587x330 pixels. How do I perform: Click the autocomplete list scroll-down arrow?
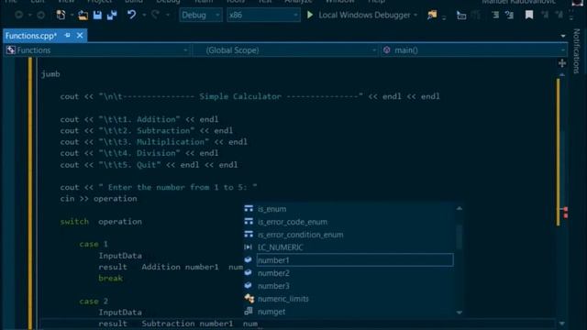point(460,312)
